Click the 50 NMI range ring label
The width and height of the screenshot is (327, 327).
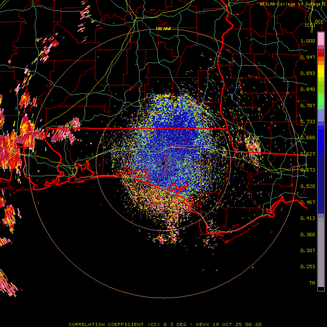[163, 96]
